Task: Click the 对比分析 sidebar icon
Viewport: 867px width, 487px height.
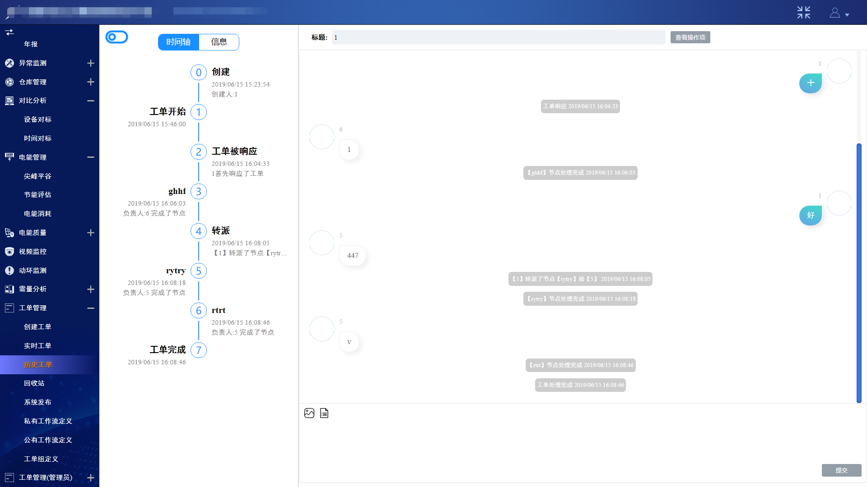Action: (9, 101)
